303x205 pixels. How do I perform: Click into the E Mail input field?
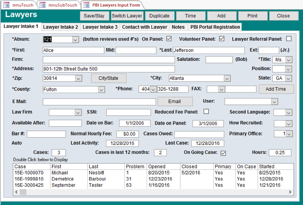tap(99, 102)
